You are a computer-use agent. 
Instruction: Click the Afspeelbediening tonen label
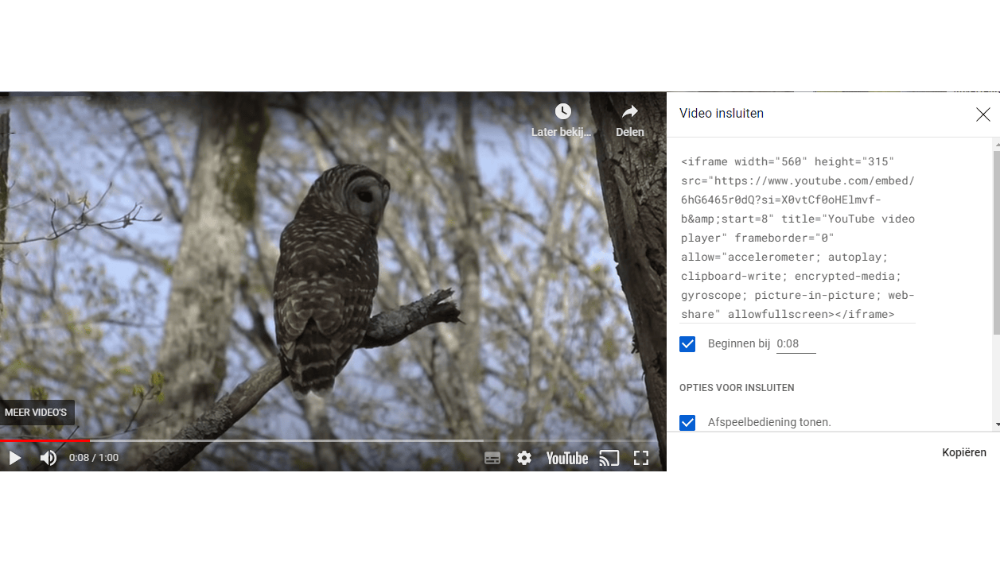769,422
